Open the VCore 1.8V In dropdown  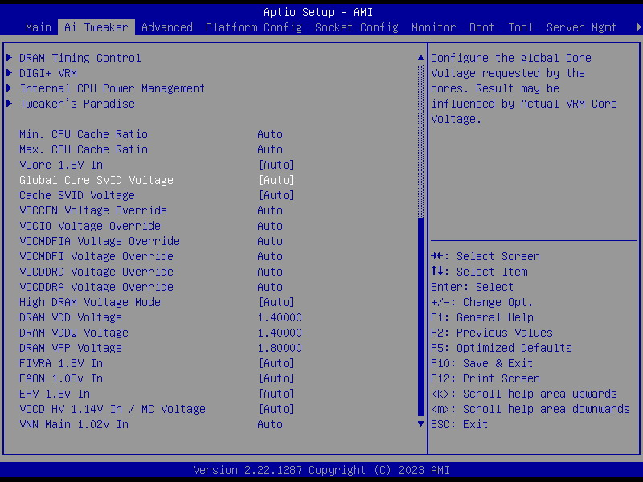click(x=276, y=165)
